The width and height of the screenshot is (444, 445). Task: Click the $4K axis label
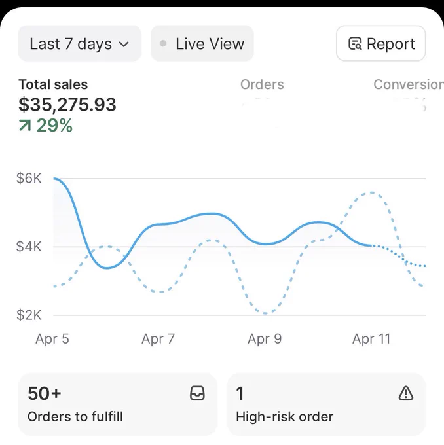(29, 247)
